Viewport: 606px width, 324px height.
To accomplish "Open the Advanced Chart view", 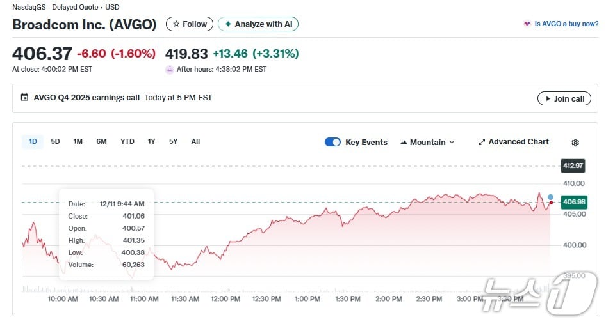I will tap(513, 142).
